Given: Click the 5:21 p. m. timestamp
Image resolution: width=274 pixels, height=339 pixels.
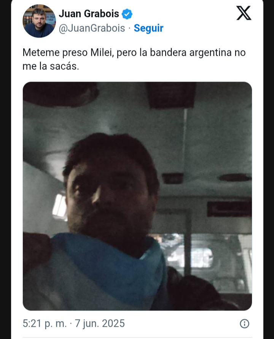Looking at the screenshot, I should click(x=45, y=324).
